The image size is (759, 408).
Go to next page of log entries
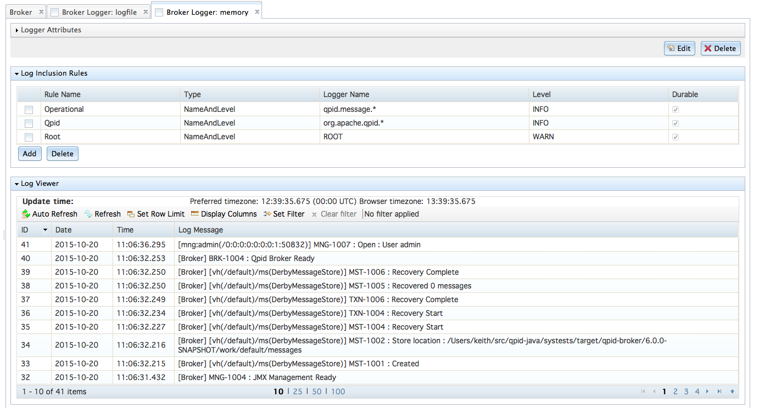(708, 392)
